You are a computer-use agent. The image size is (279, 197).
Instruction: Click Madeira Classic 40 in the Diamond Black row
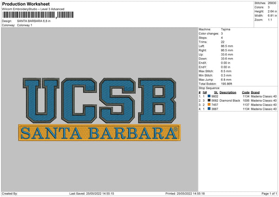pyautogui.click(x=264, y=101)
